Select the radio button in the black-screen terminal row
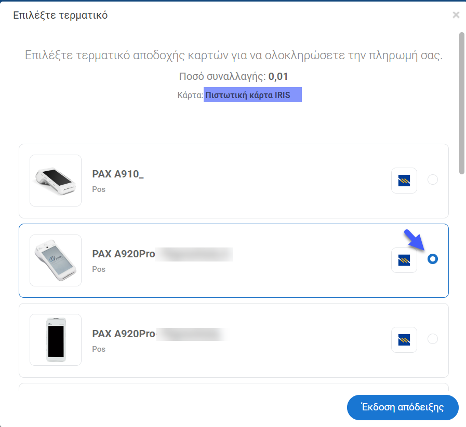The width and height of the screenshot is (466, 427). (432, 339)
